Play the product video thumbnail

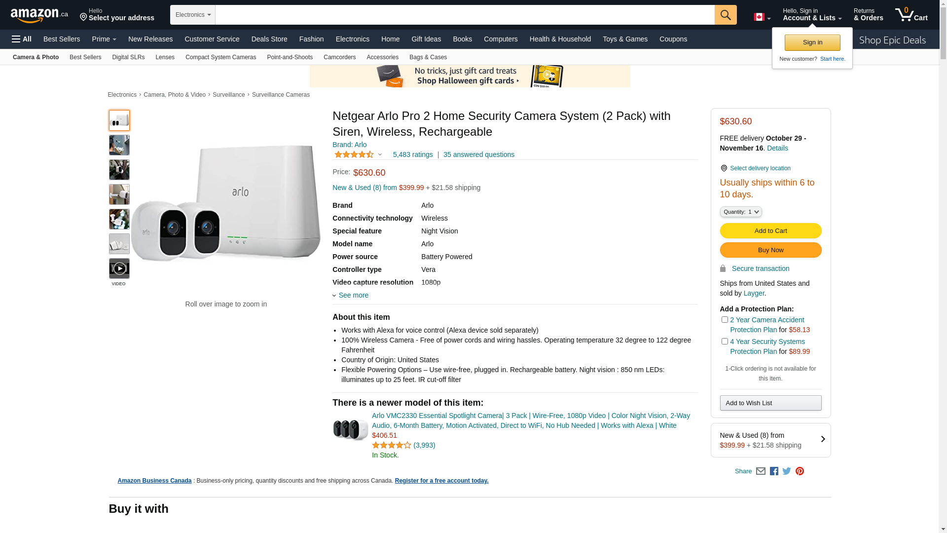click(x=119, y=269)
